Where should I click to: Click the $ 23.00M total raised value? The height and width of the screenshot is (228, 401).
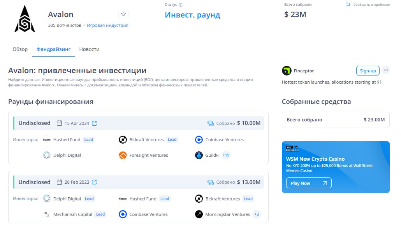click(374, 119)
